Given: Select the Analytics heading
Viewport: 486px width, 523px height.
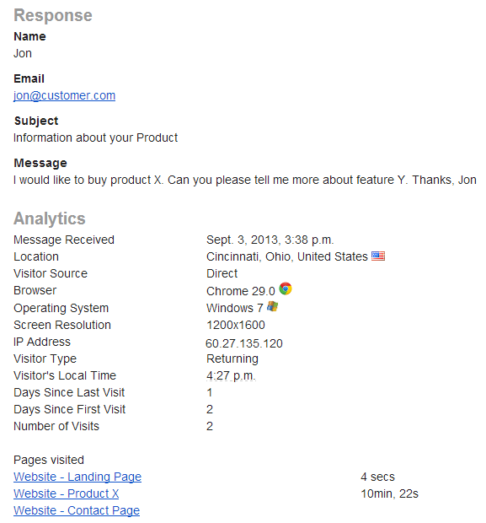Looking at the screenshot, I should click(x=50, y=218).
